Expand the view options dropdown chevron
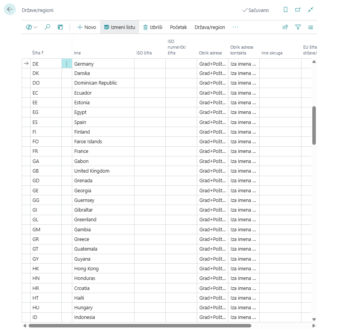 click(36, 27)
